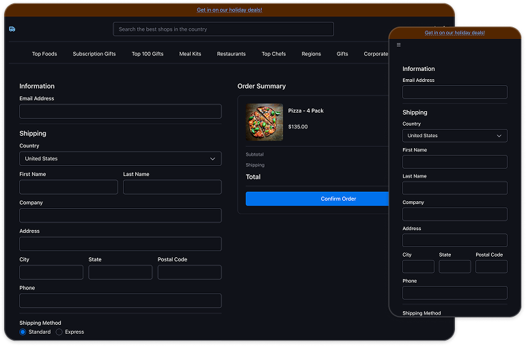
Task: Open the Meal Kits menu item
Action: coord(190,54)
